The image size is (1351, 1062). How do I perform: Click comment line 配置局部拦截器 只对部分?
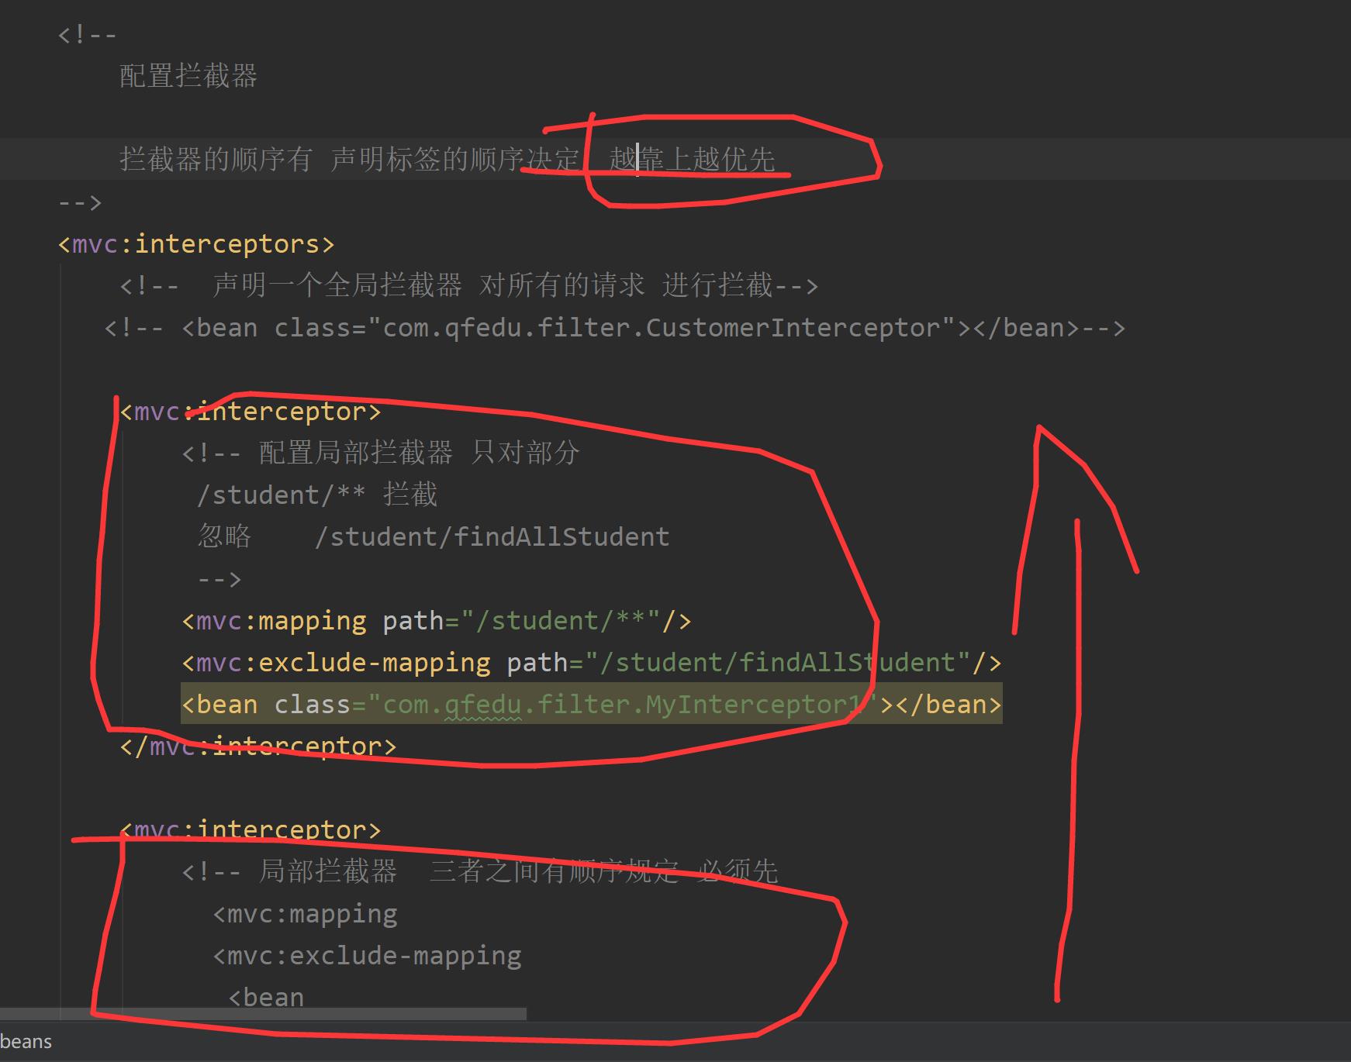click(x=381, y=453)
